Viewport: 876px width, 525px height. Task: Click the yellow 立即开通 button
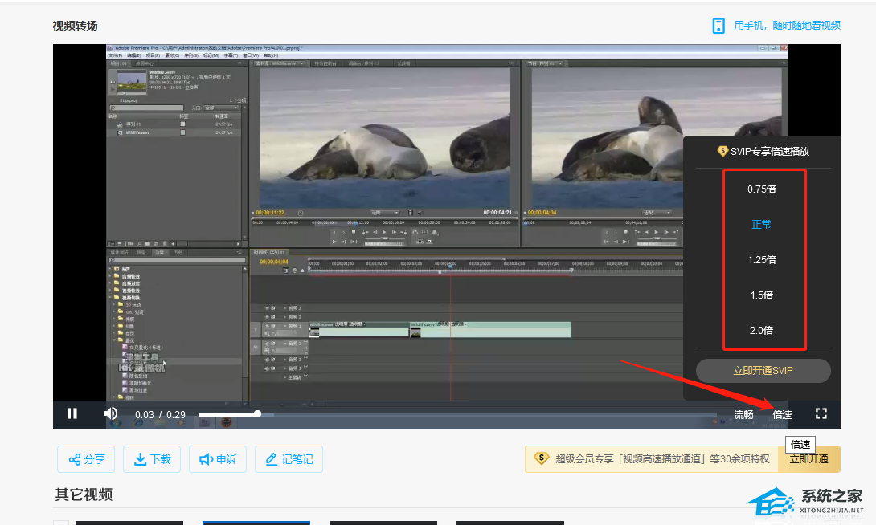pyautogui.click(x=809, y=459)
